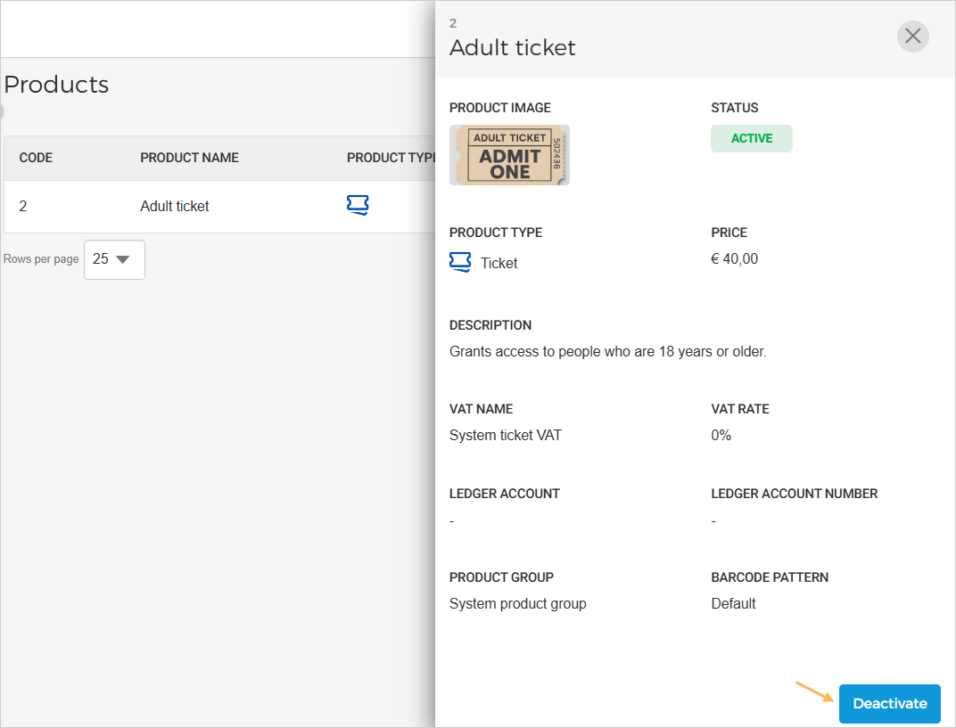The width and height of the screenshot is (956, 728).
Task: Click the ticket icon in the details panel
Action: point(460,263)
